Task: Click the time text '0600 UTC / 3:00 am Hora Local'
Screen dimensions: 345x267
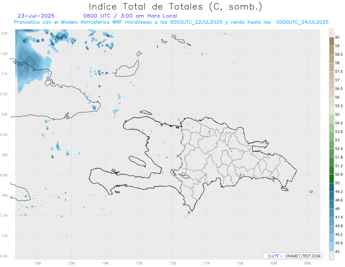Action: click(130, 16)
